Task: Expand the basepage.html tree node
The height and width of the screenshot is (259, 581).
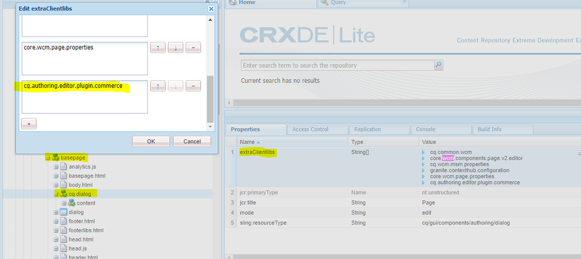Action: pos(56,176)
